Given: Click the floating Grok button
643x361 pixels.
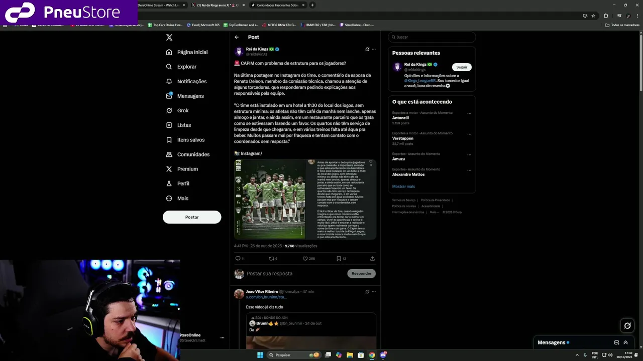Looking at the screenshot, I should pyautogui.click(x=627, y=326).
